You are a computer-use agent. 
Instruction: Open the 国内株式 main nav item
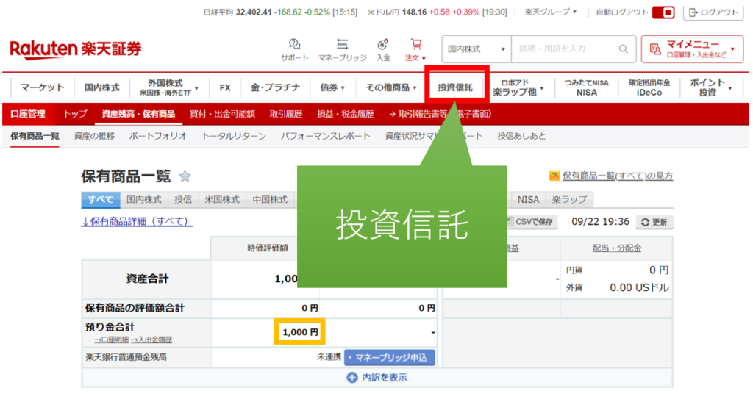pyautogui.click(x=101, y=87)
